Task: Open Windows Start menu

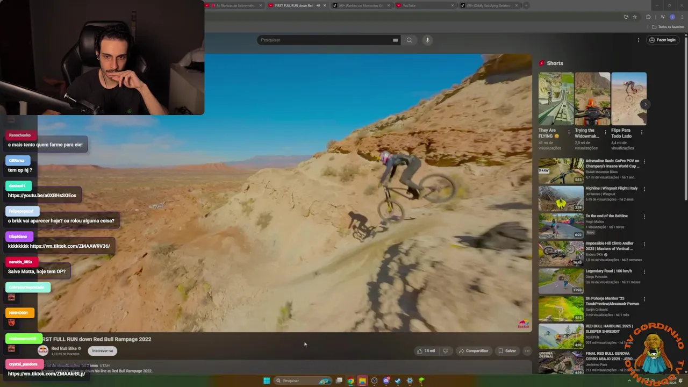Action: (267, 381)
